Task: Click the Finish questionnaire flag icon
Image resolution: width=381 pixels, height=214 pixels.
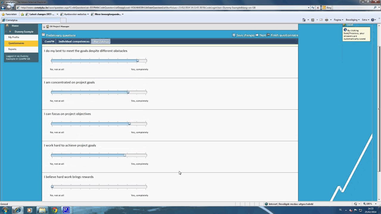Action: [268, 35]
